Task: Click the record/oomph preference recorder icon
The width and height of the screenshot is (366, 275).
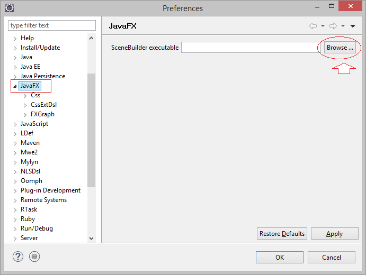Action: point(34,257)
